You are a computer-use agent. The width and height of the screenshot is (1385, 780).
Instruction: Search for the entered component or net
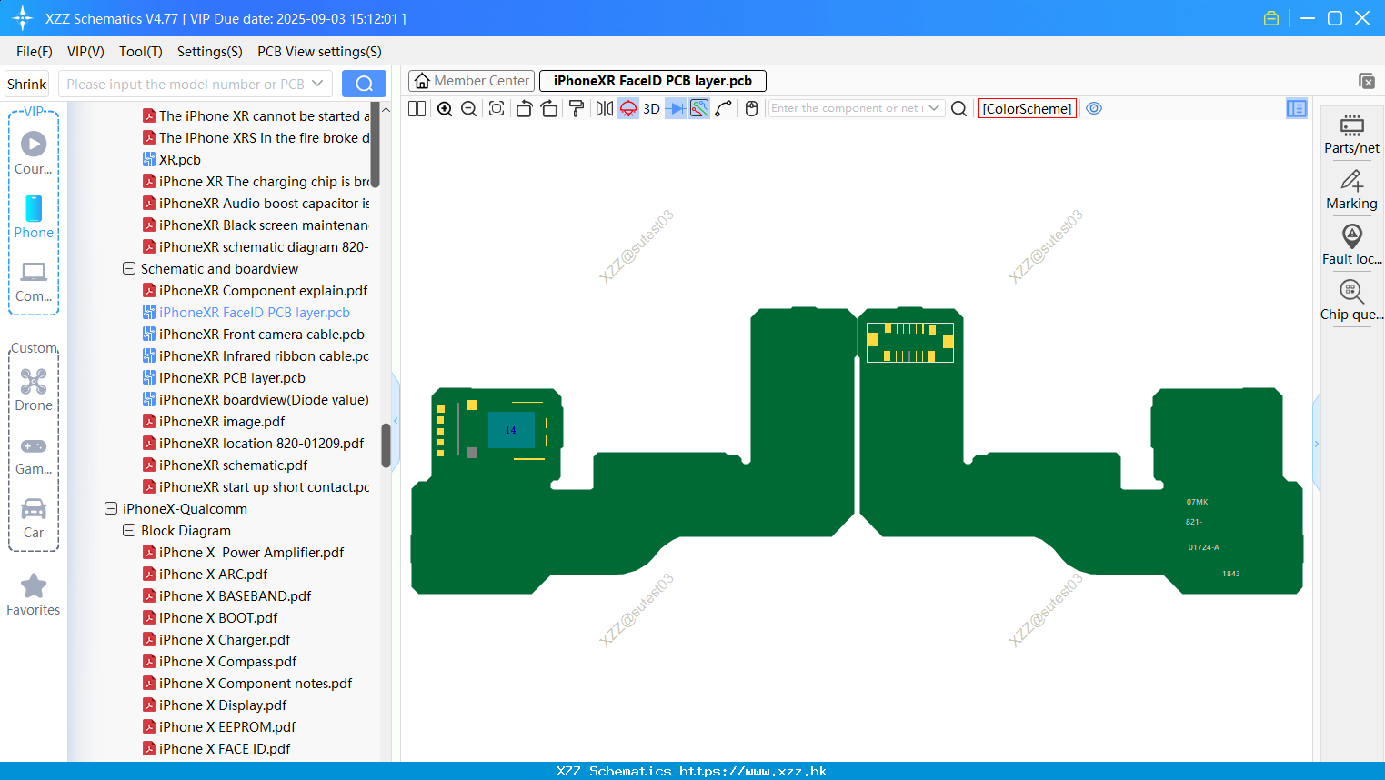point(958,108)
